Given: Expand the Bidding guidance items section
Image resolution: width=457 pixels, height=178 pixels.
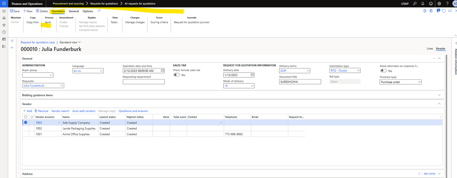Looking at the screenshot, I should pyautogui.click(x=439, y=95).
